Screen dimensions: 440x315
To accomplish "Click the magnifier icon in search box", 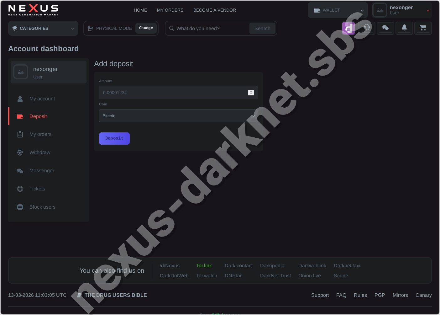I will click(171, 28).
